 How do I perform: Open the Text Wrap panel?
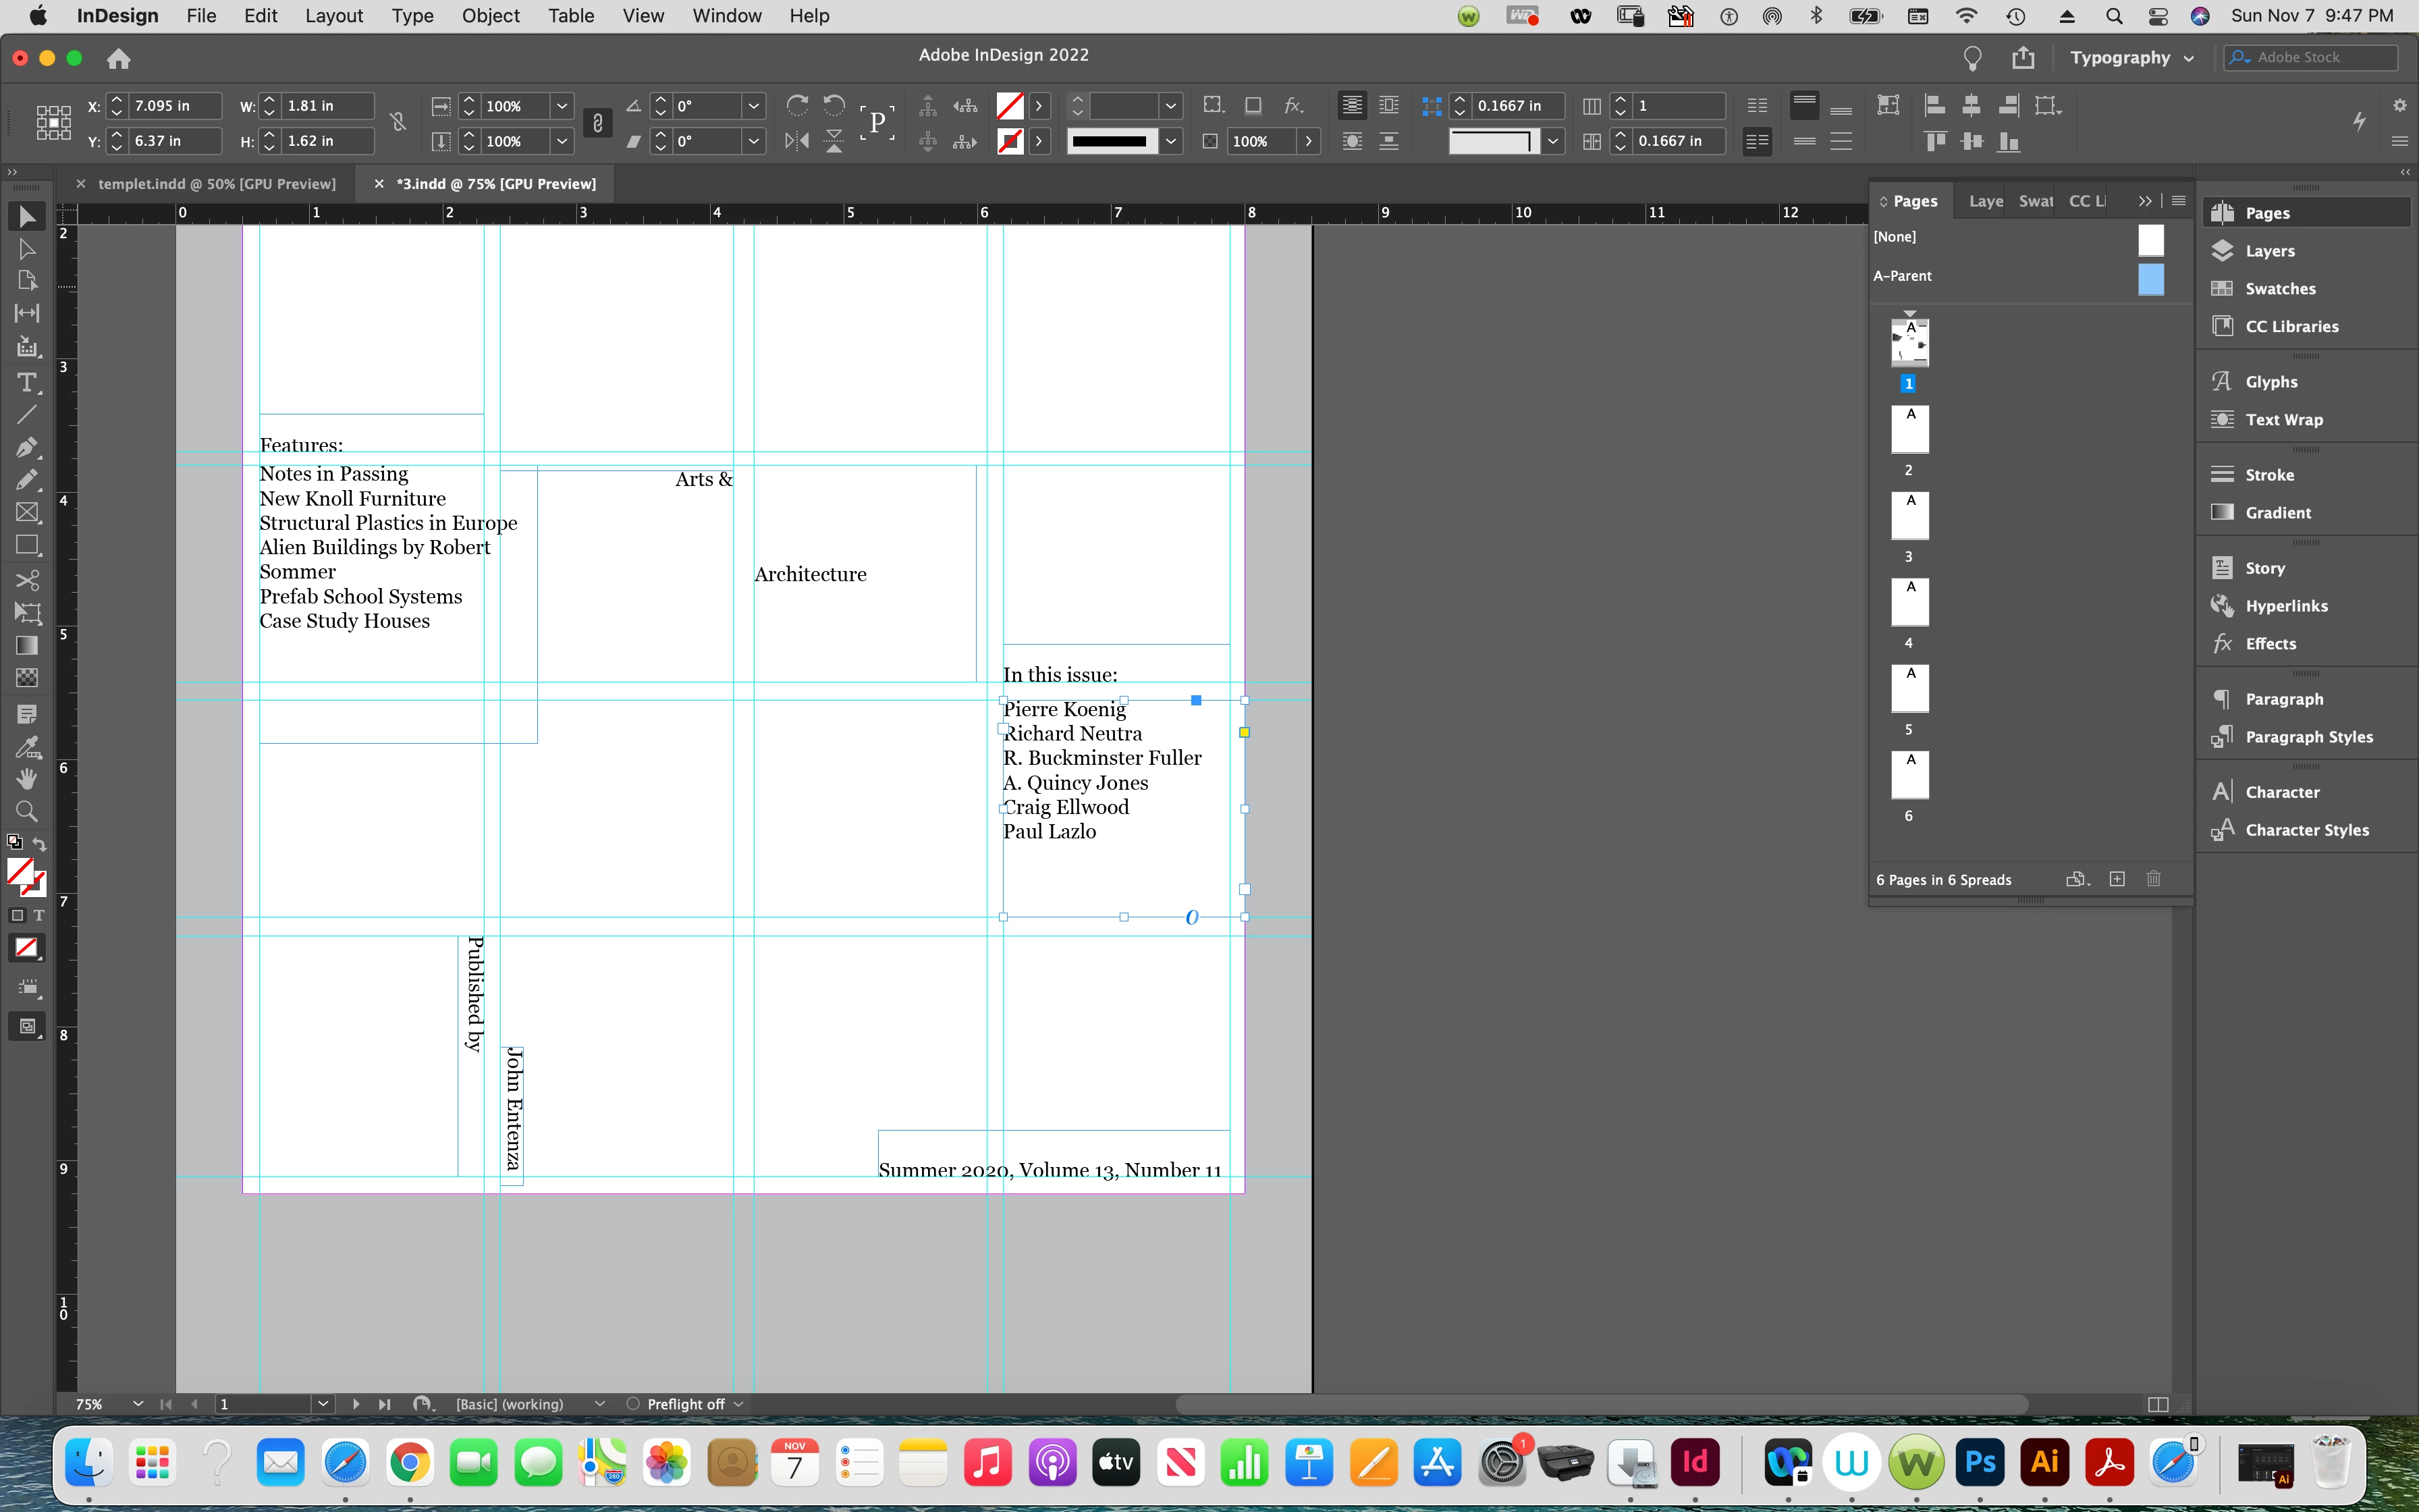pyautogui.click(x=2283, y=419)
